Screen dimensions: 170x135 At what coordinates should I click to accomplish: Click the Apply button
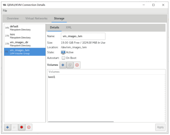point(160,127)
